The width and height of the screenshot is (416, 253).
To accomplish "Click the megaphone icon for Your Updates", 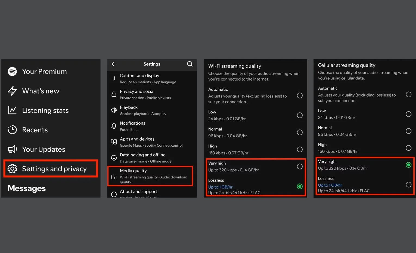I will [x=12, y=149].
